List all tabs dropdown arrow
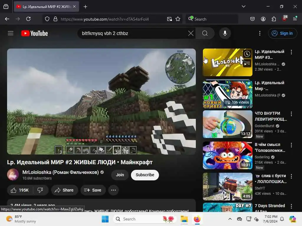The width and height of the screenshot is (302, 226). coord(243,6)
